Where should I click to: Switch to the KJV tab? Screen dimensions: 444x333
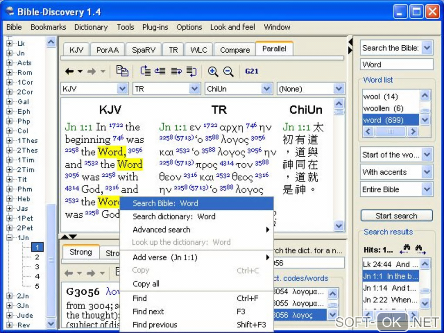76,50
